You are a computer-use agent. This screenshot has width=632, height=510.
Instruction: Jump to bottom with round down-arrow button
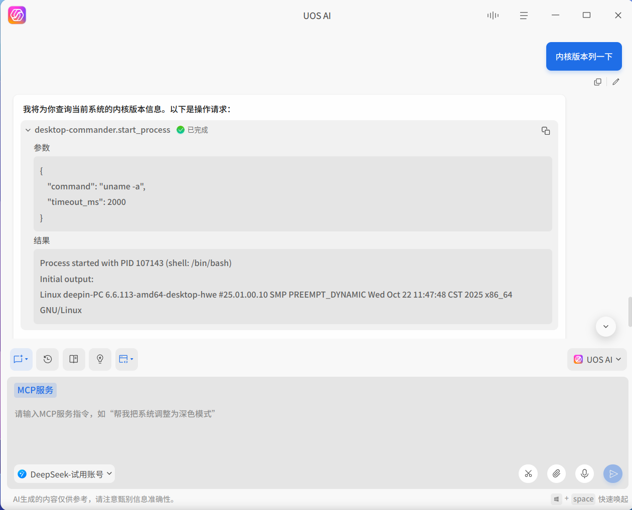[606, 327]
